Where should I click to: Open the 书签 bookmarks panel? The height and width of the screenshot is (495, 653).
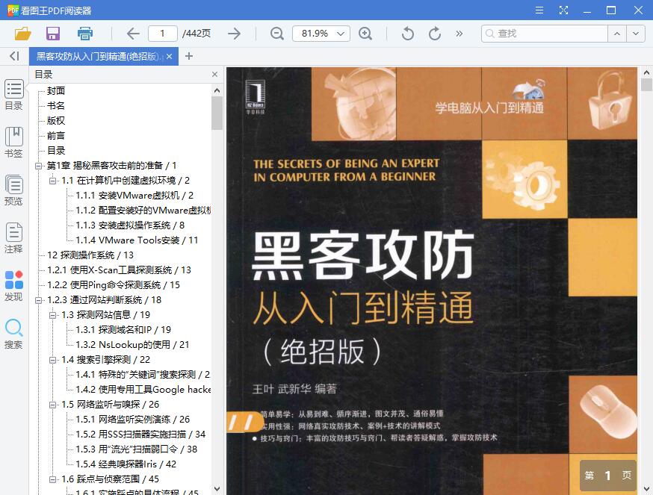tap(13, 142)
